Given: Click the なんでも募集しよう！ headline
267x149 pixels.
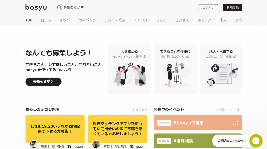Looking at the screenshot, I should (59, 53).
